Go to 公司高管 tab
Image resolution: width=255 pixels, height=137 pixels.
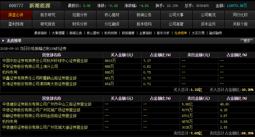tap(176, 24)
